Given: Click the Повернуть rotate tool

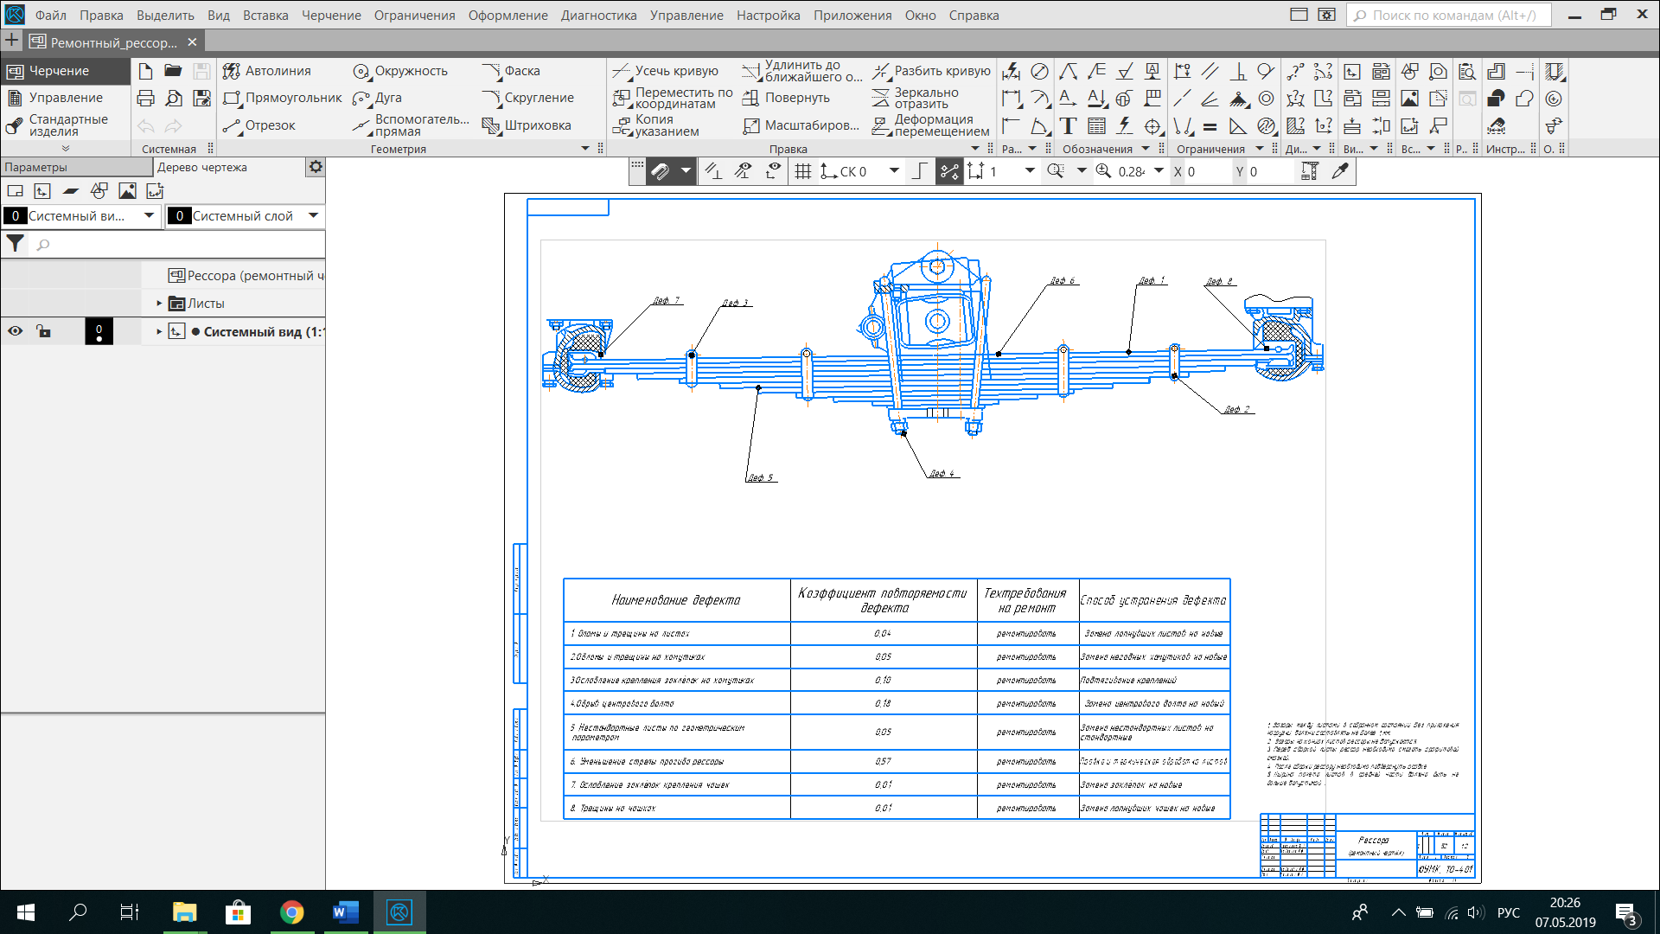Looking at the screenshot, I should point(786,98).
